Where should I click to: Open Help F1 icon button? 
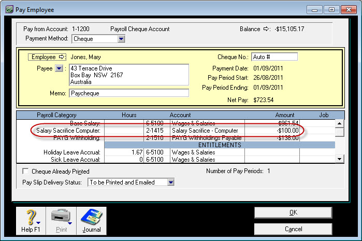coord(31,221)
